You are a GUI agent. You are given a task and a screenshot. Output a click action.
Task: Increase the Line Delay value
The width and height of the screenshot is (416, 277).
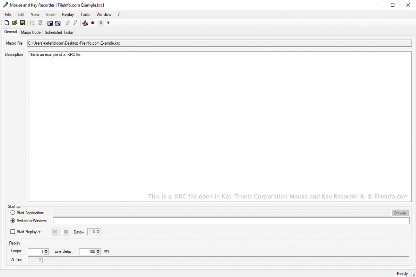pos(98,250)
